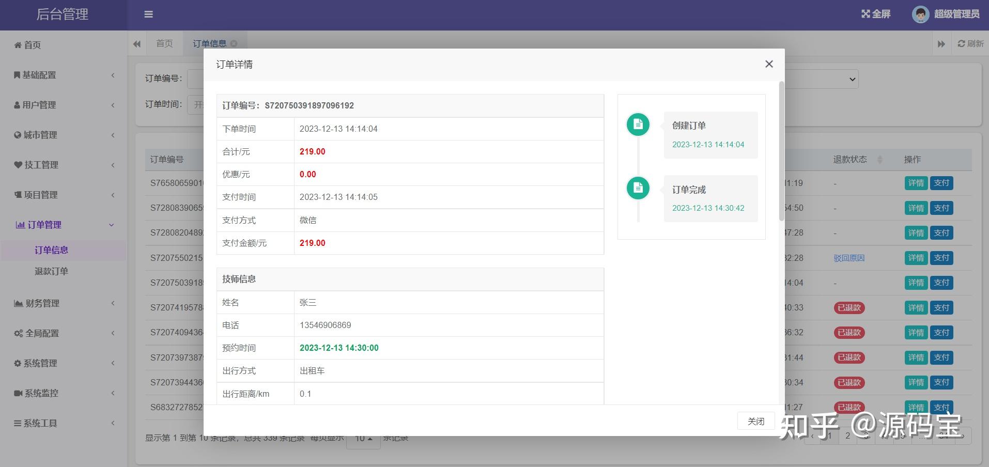The height and width of the screenshot is (467, 989).
Task: Go to page 2 in the pagination
Action: pos(847,435)
